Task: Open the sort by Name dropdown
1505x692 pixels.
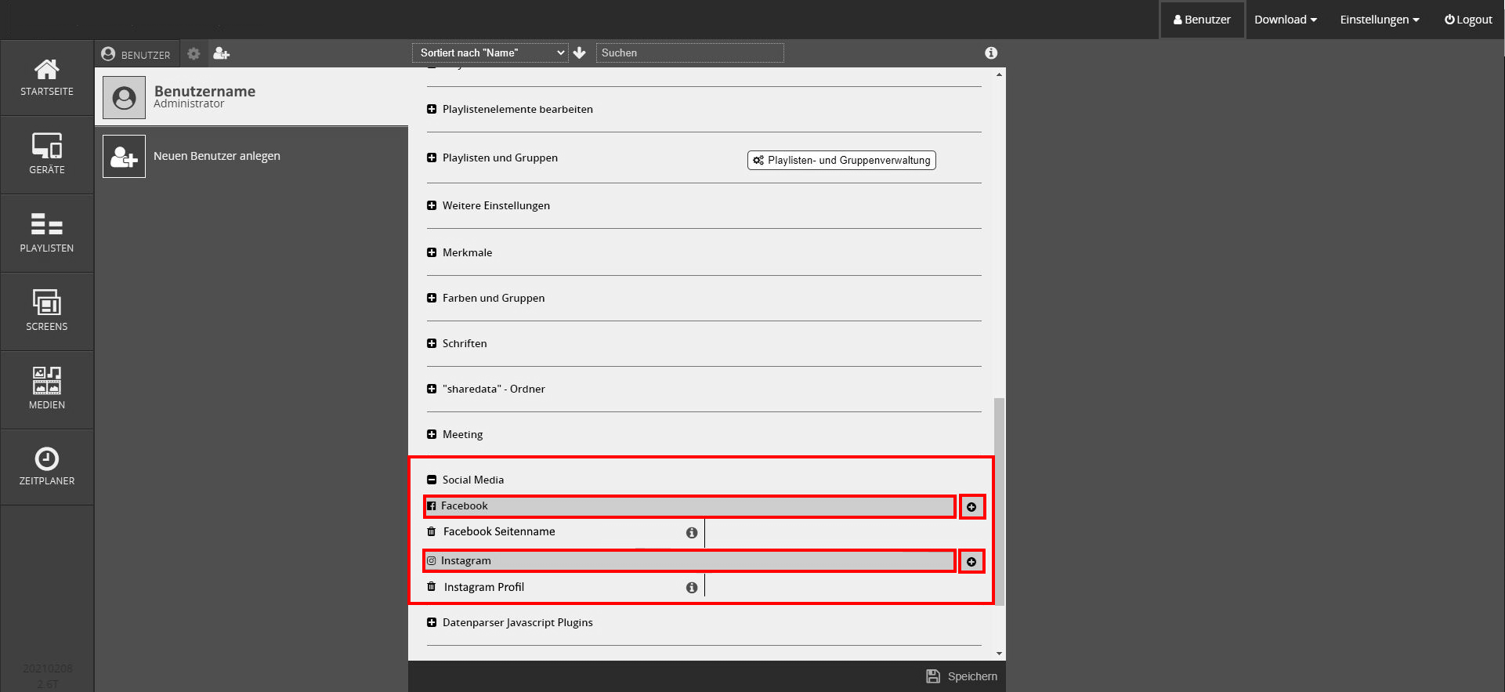Action: coord(490,53)
